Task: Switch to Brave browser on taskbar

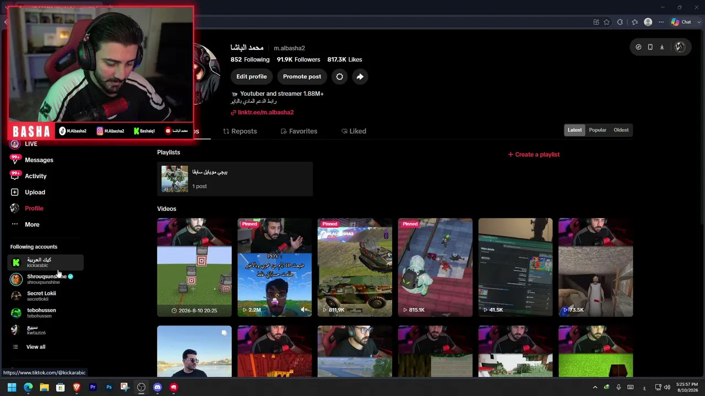Action: 77,387
